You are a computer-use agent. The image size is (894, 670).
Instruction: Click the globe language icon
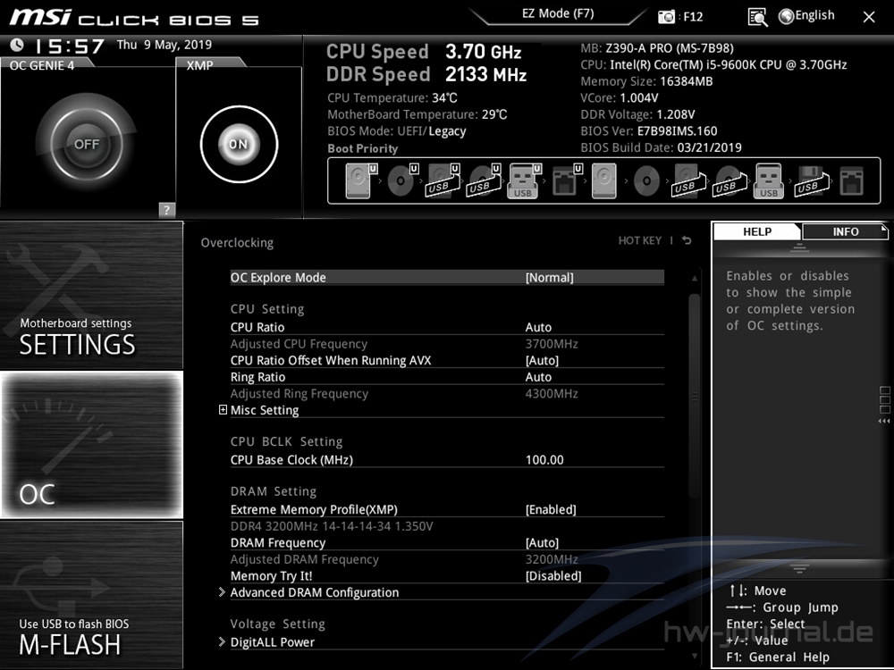click(786, 16)
